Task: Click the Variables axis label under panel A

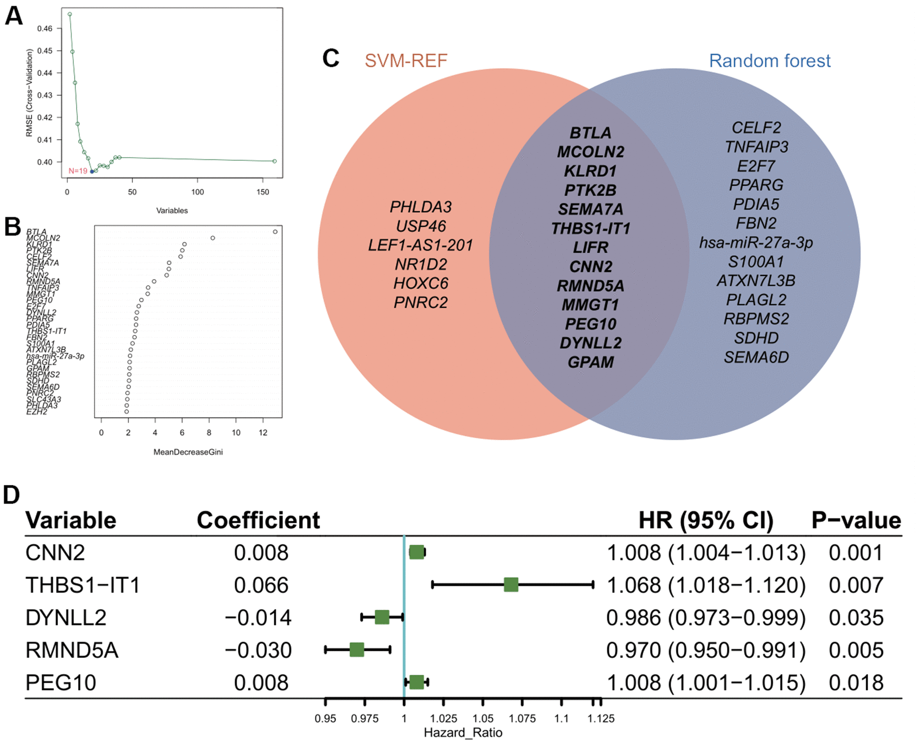Action: tap(172, 210)
